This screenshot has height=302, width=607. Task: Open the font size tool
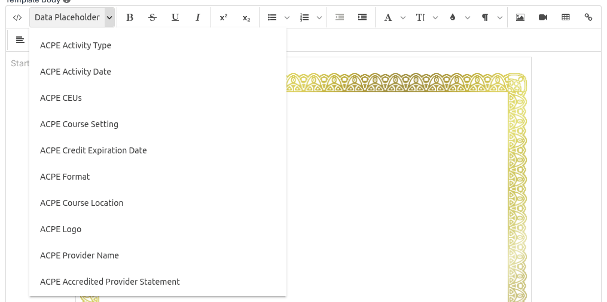pyautogui.click(x=420, y=17)
